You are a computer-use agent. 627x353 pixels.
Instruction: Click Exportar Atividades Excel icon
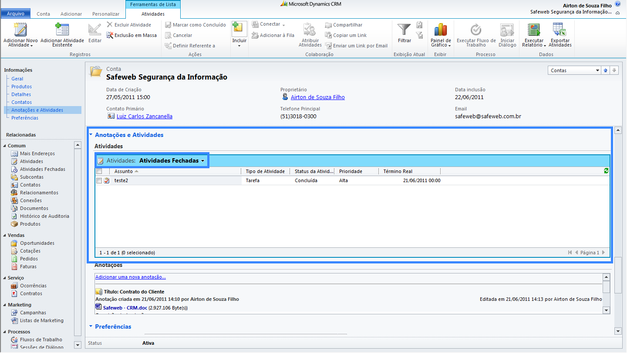(560, 30)
